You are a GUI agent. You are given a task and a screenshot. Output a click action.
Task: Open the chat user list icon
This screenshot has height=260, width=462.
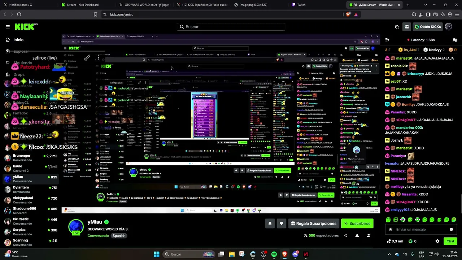click(454, 40)
